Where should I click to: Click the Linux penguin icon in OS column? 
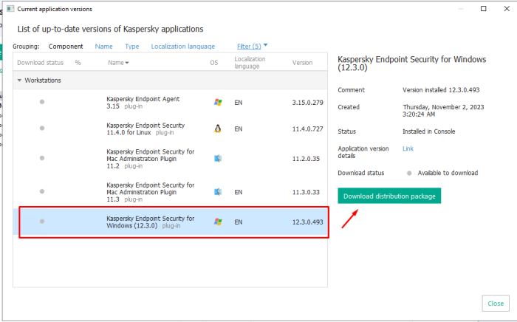(x=217, y=129)
